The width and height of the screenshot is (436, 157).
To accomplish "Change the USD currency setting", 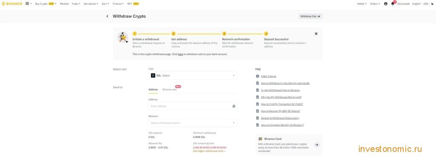I will 426,4.
